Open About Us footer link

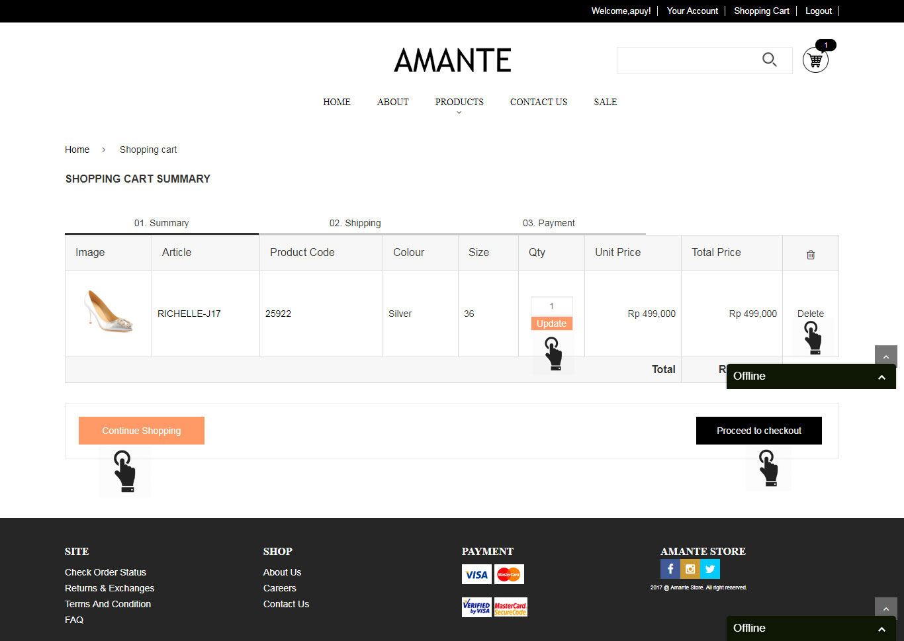[x=282, y=572]
